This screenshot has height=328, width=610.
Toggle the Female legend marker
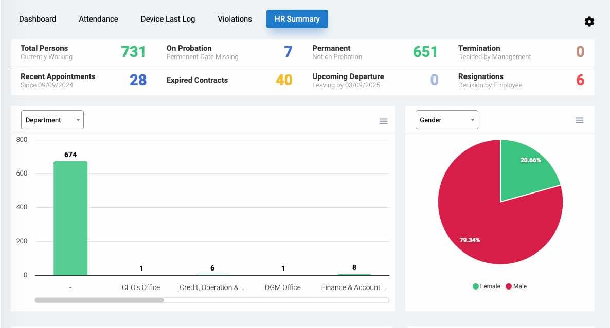pos(475,286)
